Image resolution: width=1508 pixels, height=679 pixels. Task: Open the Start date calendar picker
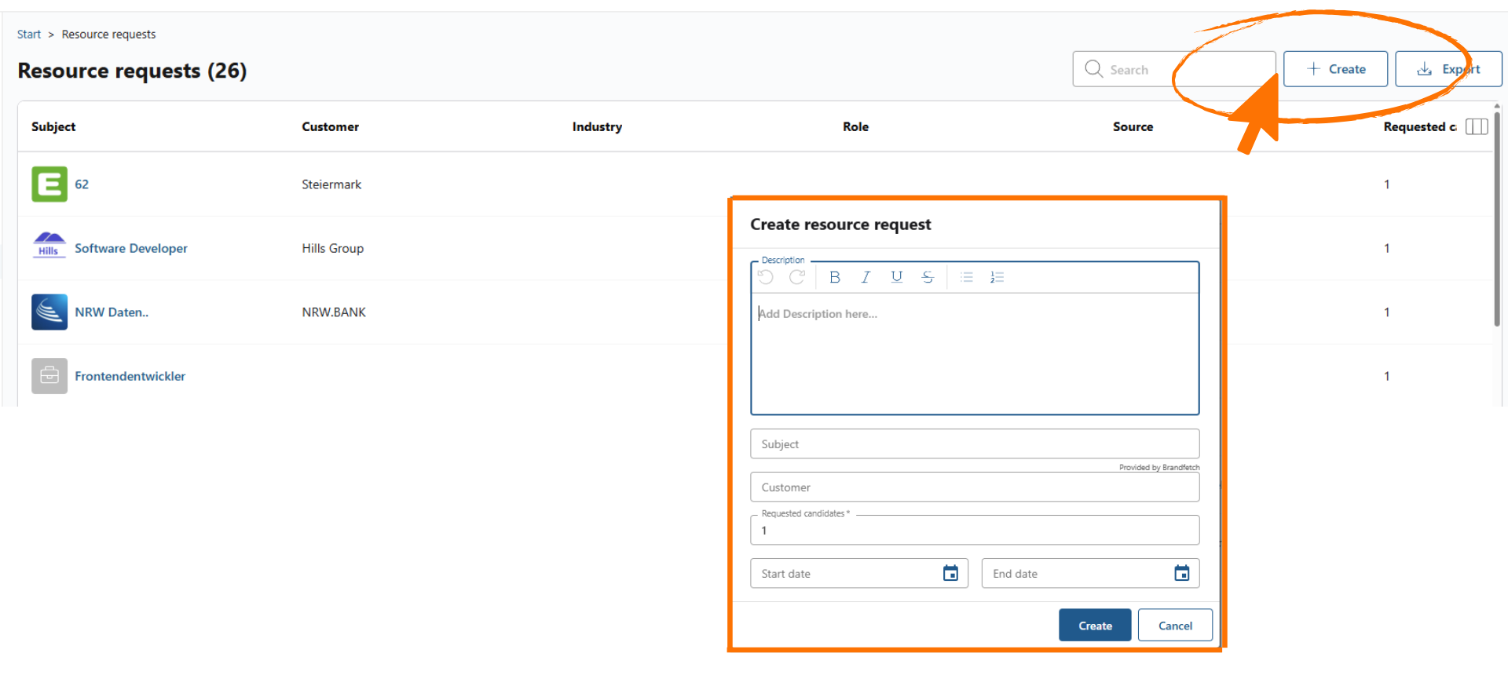click(950, 573)
